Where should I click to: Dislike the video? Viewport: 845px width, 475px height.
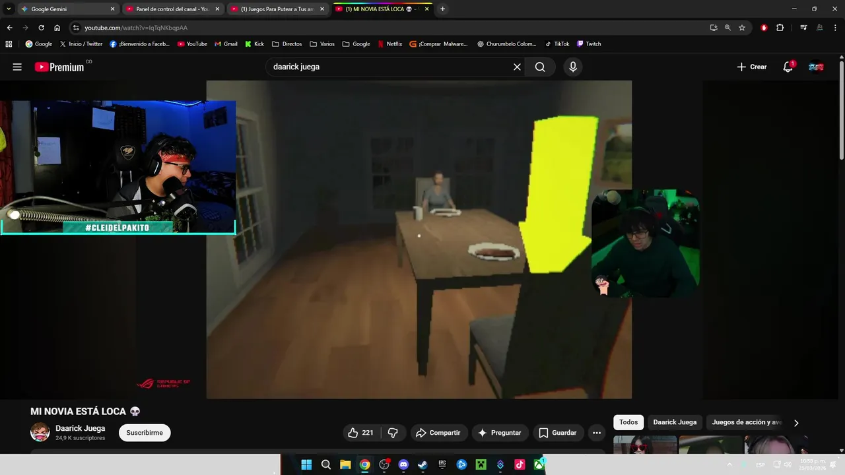click(x=393, y=433)
